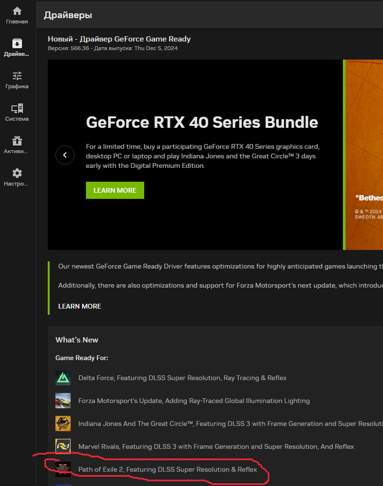Viewport: 383px width, 486px height.
Task: Click the previous slide arrow on banner
Action: coord(65,155)
